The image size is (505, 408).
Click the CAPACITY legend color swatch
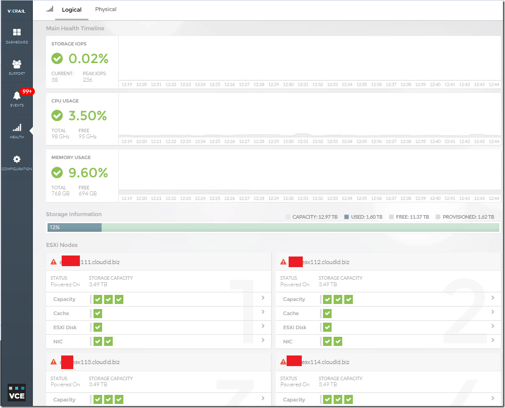coord(288,217)
